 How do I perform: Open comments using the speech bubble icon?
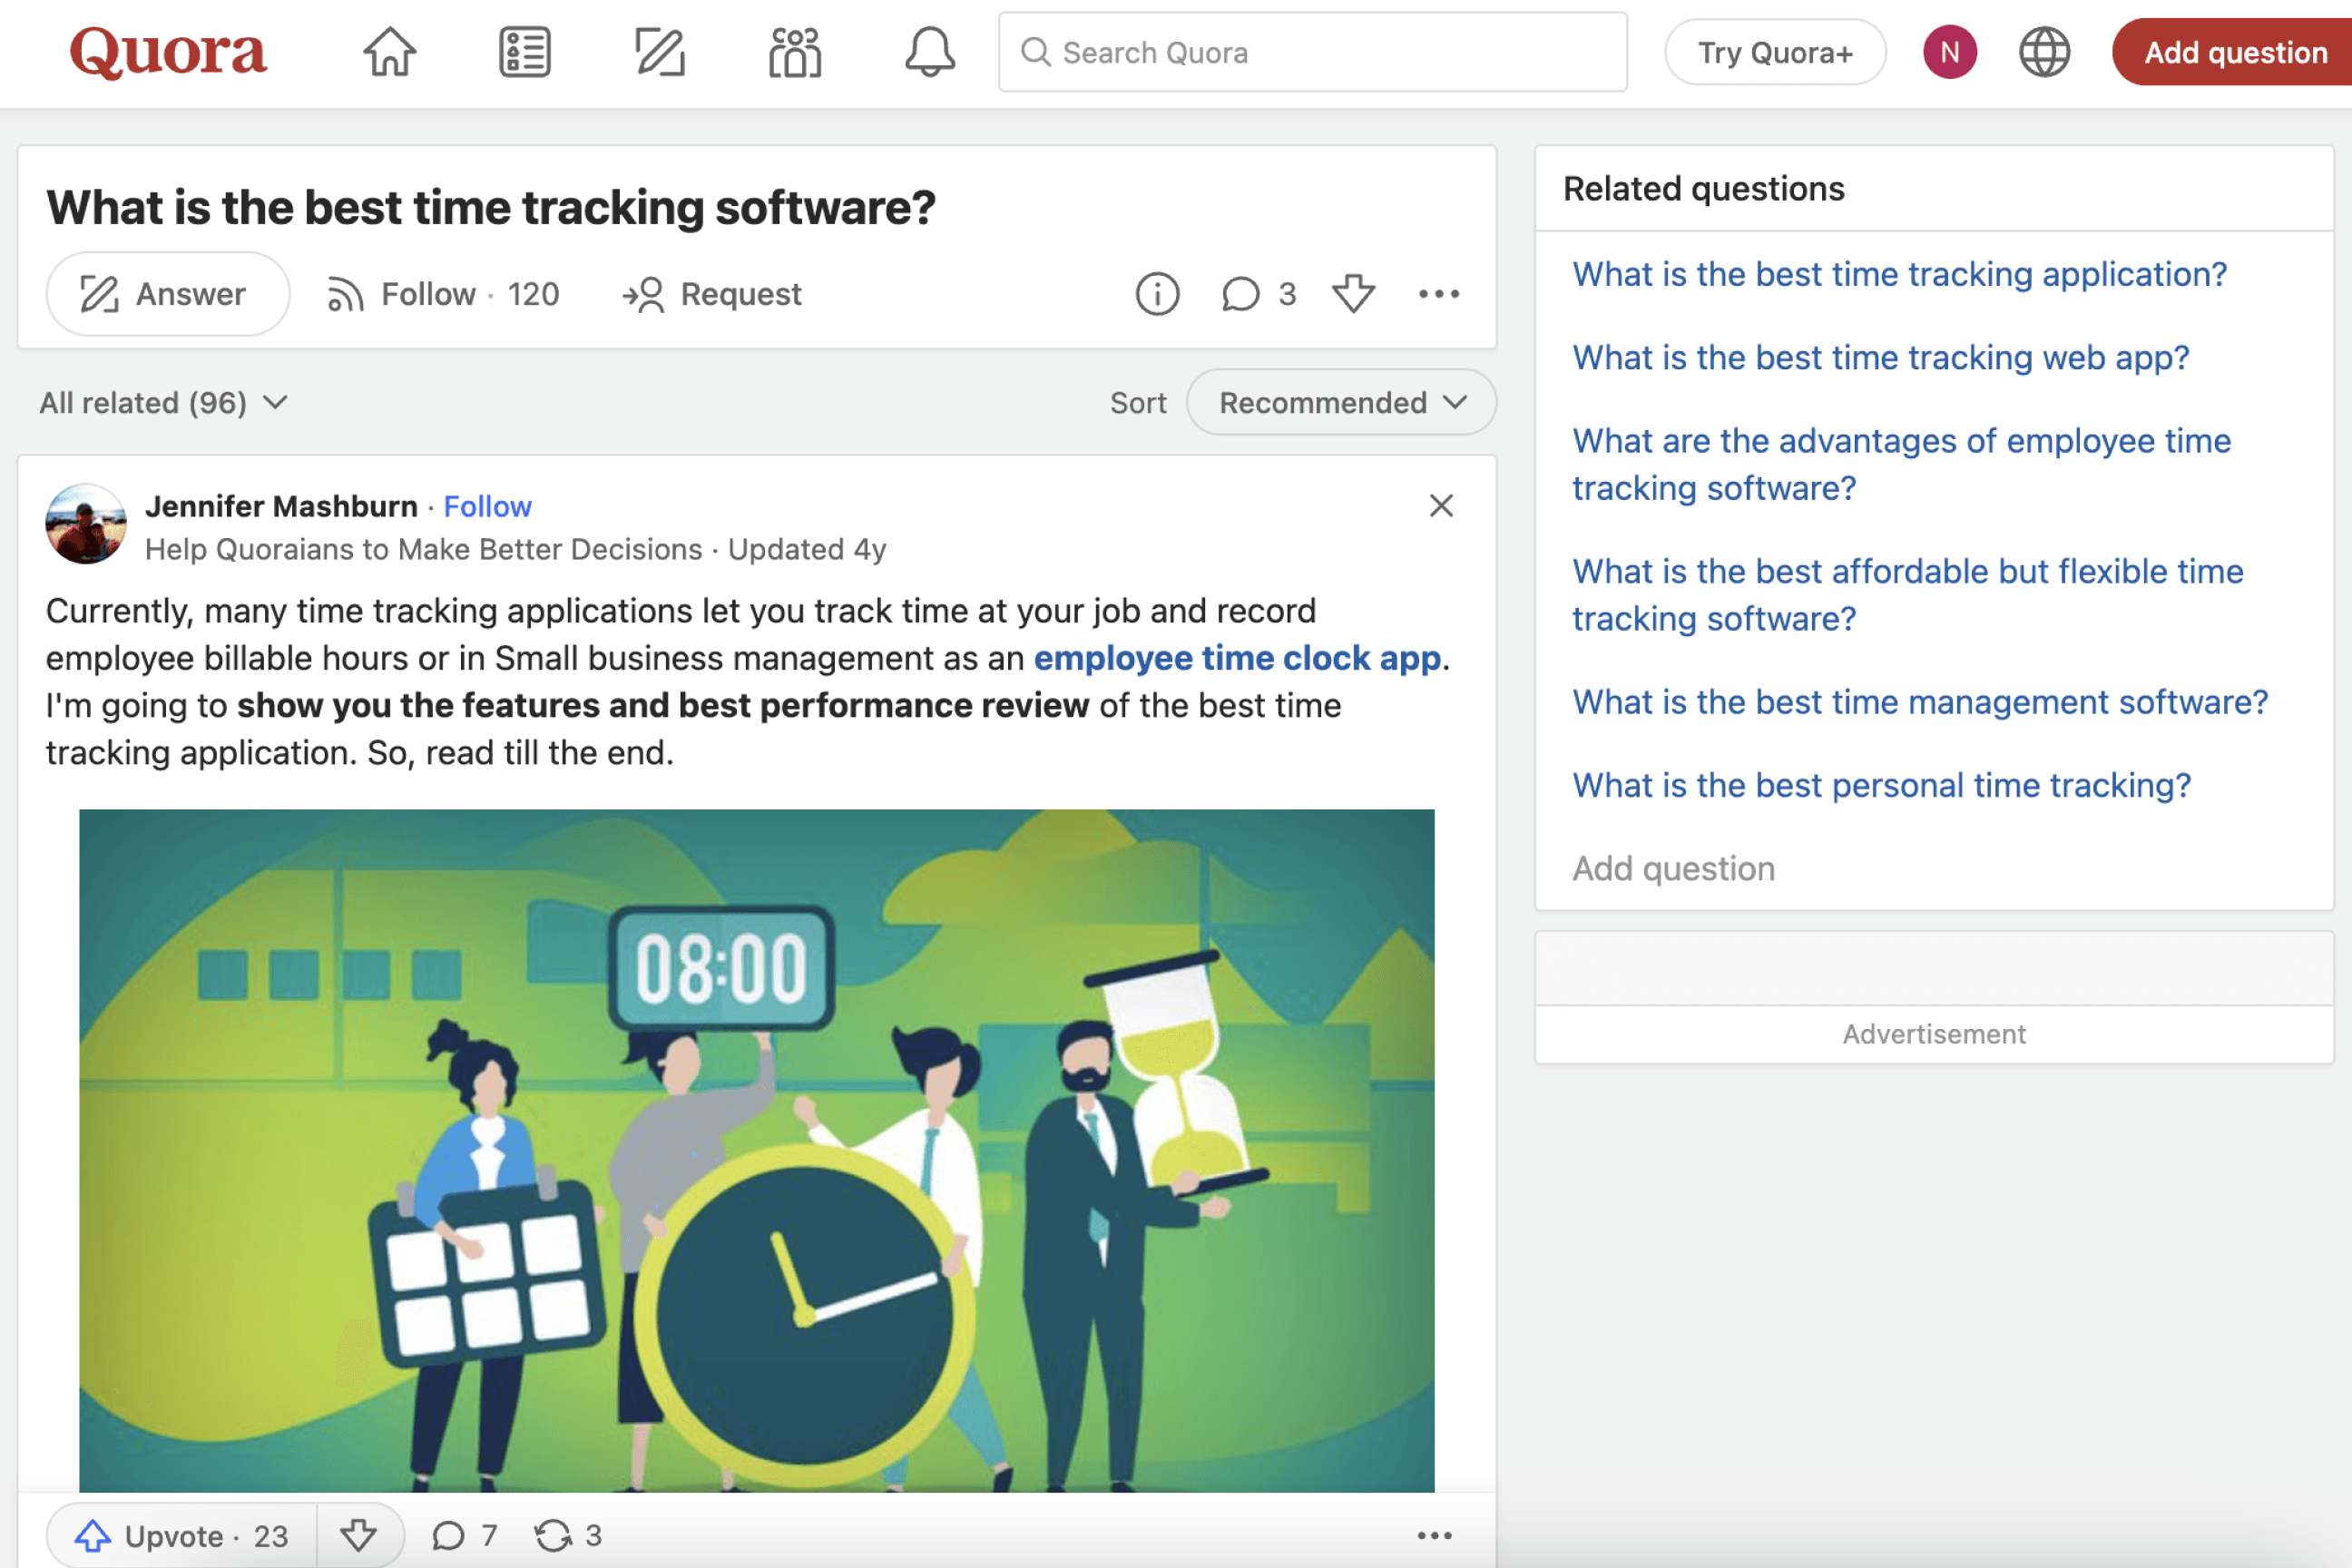[x=1242, y=293]
